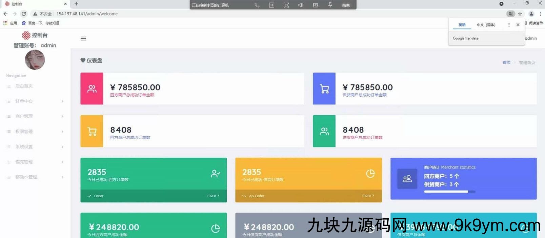This screenshot has width=545, height=238.
Task: Open the Chrome three-dot menu
Action: (541, 14)
